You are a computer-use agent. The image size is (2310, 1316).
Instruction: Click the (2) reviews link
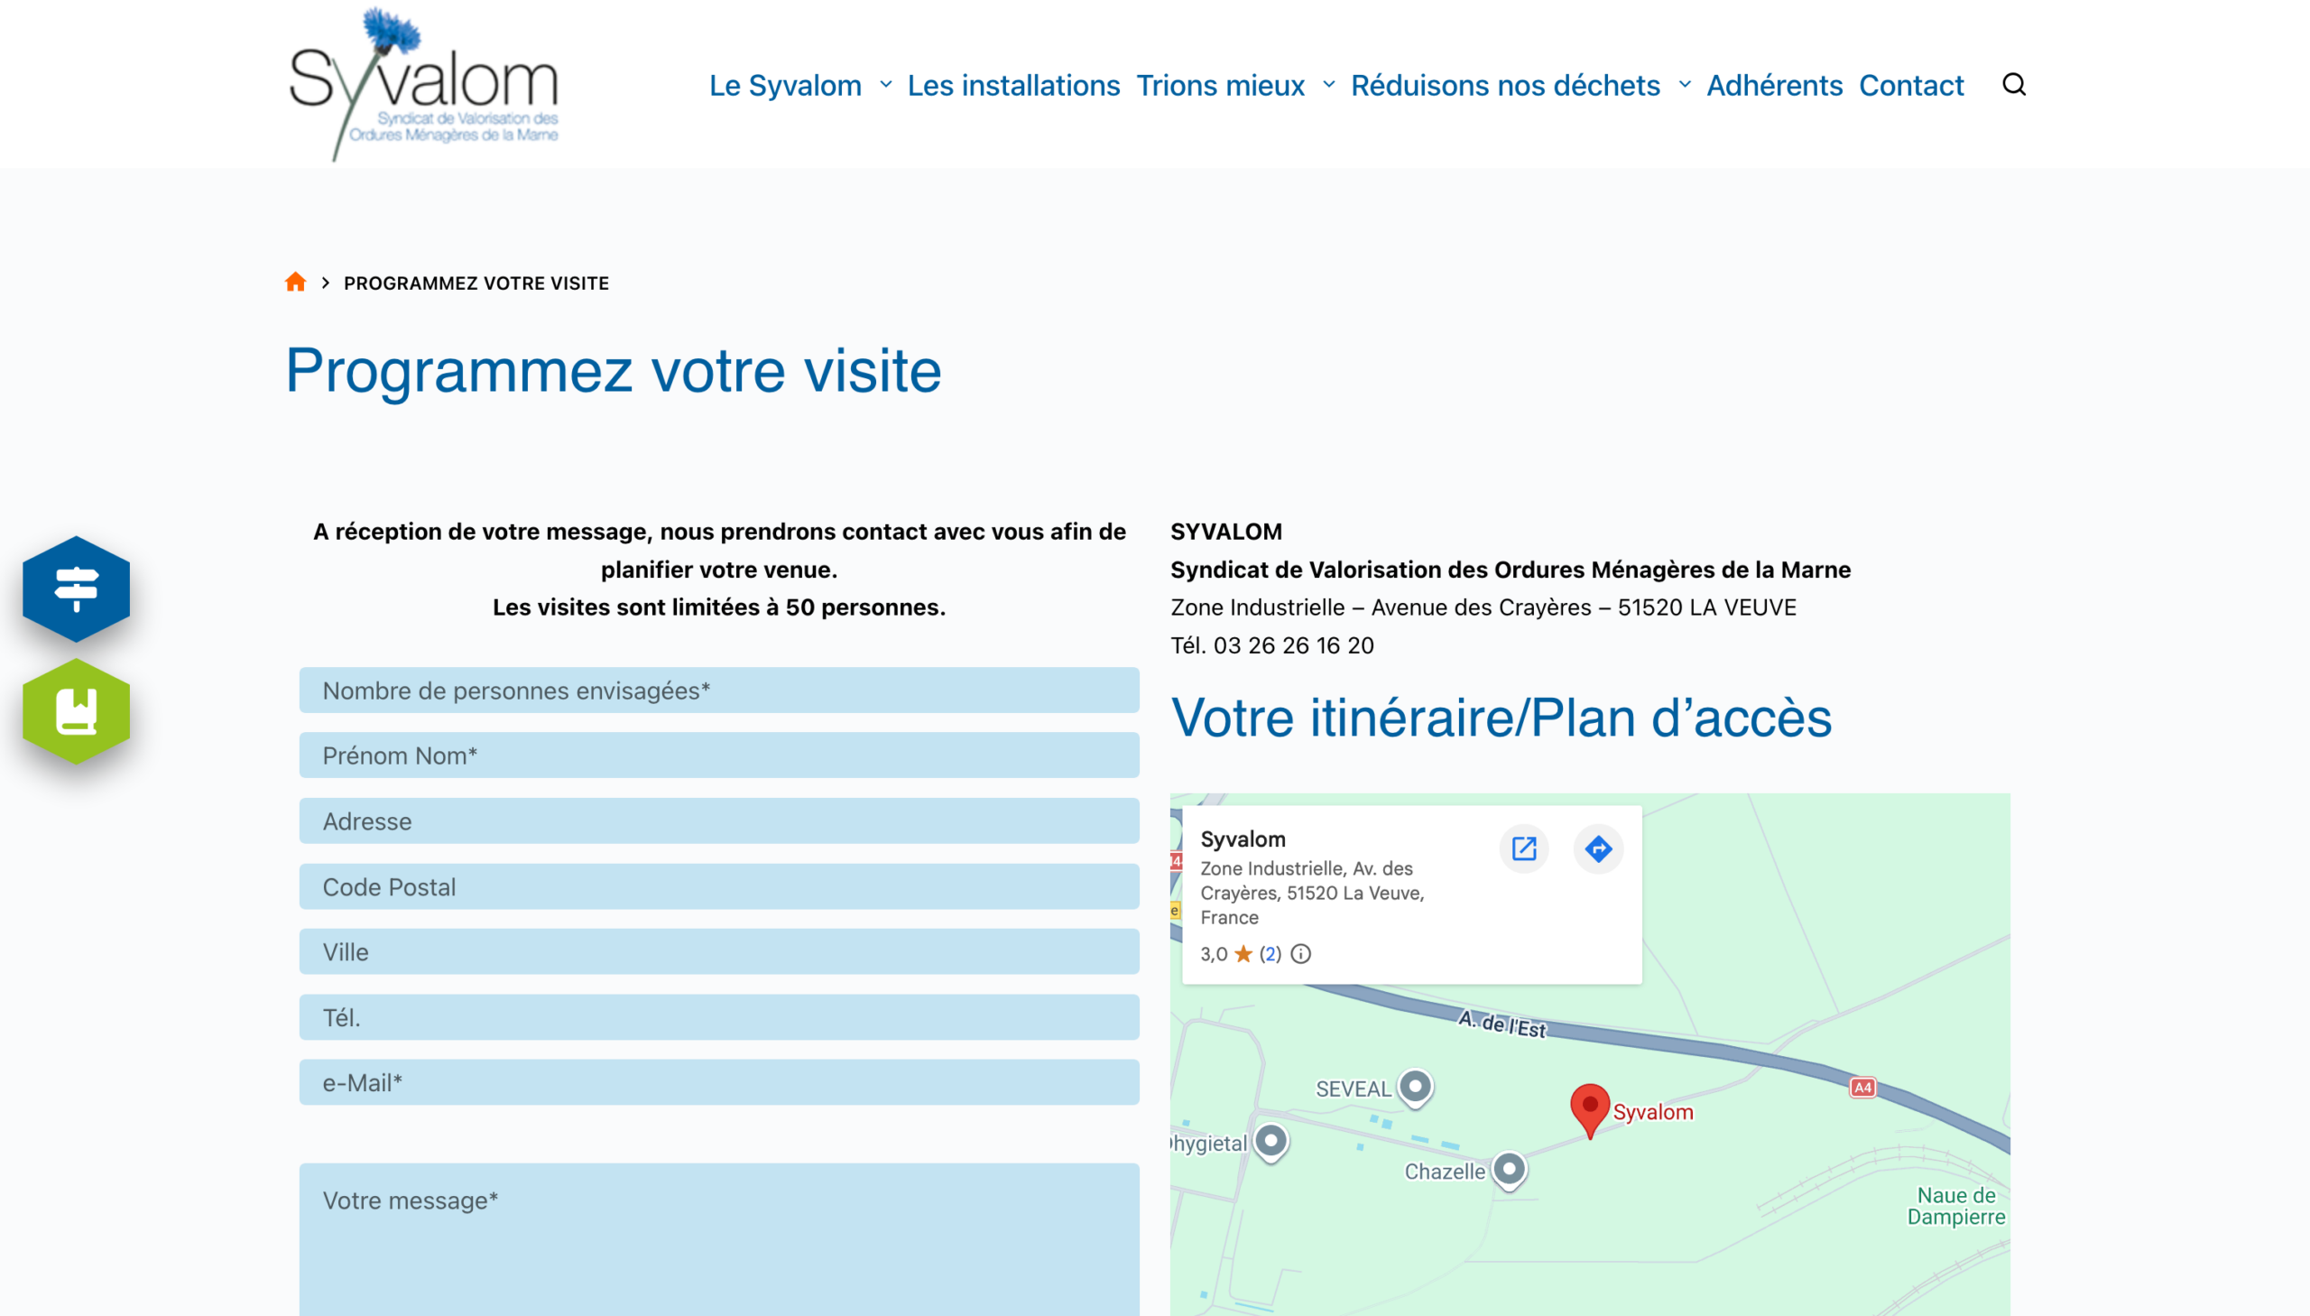click(1270, 953)
